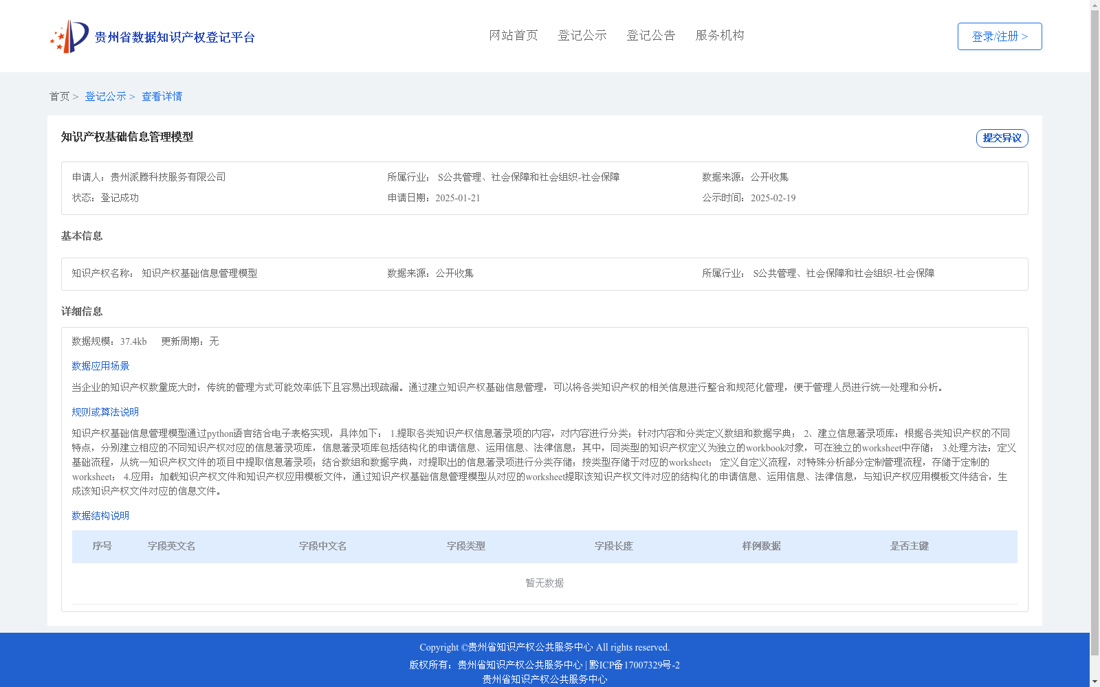Click 数据来源：公开收集 in basic info panel
Viewport: 1100px width, 687px height.
pyautogui.click(x=430, y=273)
